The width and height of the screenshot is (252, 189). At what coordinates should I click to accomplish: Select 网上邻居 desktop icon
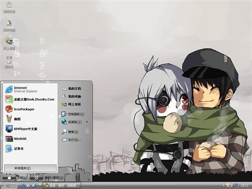point(9,44)
